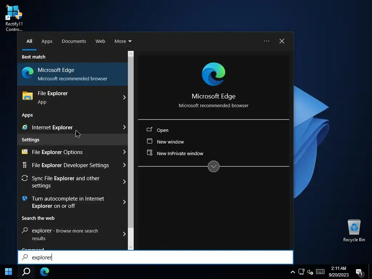This screenshot has height=279, width=372.
Task: Click the muted volume tray icon
Action: tap(310, 272)
